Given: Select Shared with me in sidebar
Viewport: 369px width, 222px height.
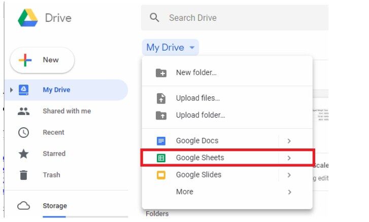Looking at the screenshot, I should (66, 111).
